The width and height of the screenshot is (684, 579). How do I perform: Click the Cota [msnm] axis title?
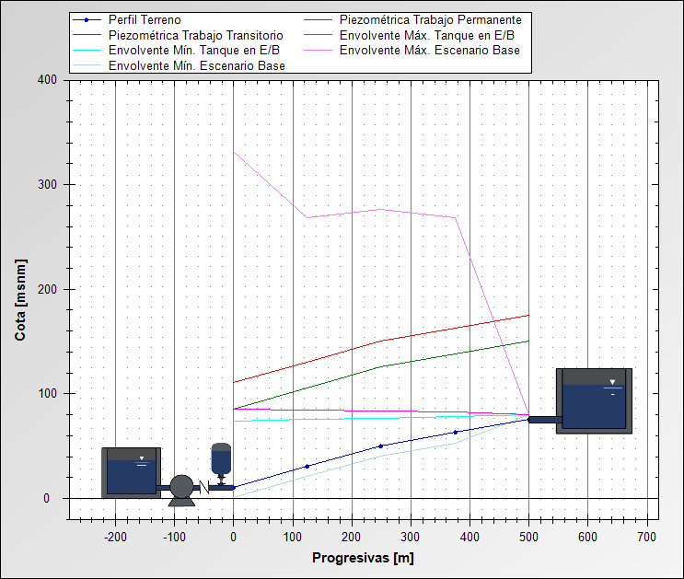point(20,300)
